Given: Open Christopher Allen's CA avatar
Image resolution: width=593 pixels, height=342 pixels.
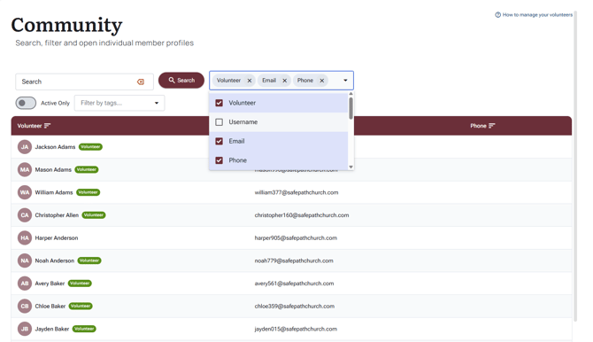Looking at the screenshot, I should point(25,215).
